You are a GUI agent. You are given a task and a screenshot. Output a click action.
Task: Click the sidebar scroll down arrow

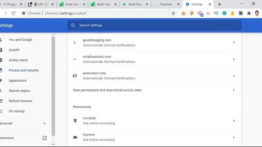click(x=53, y=144)
